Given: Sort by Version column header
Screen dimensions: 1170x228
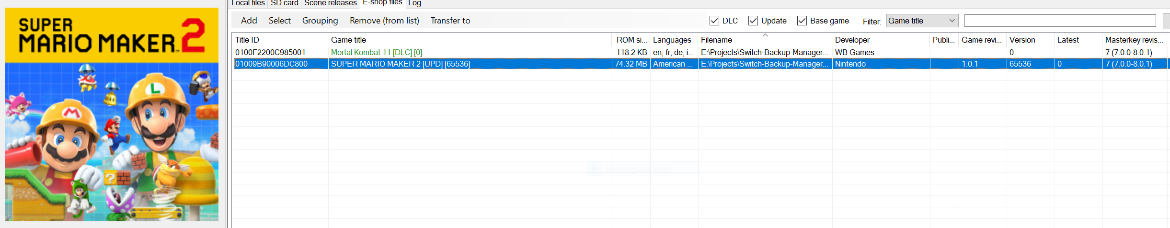Looking at the screenshot, I should tap(1031, 40).
